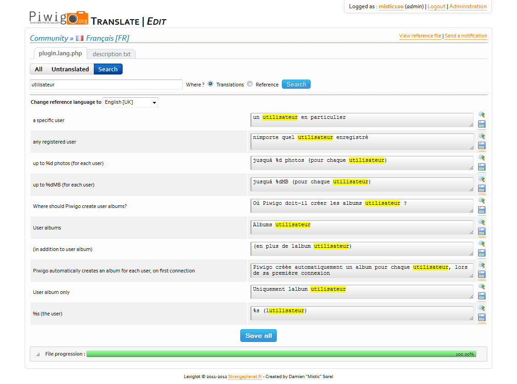This screenshot has width=517, height=384.
Task: Save the 'a specific user' translation row
Action: [481, 124]
